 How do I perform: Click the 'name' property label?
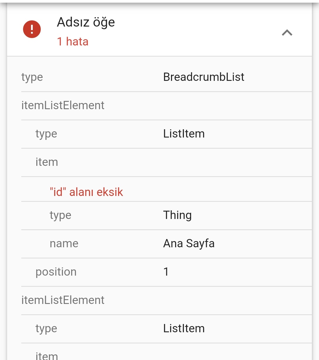(x=64, y=243)
